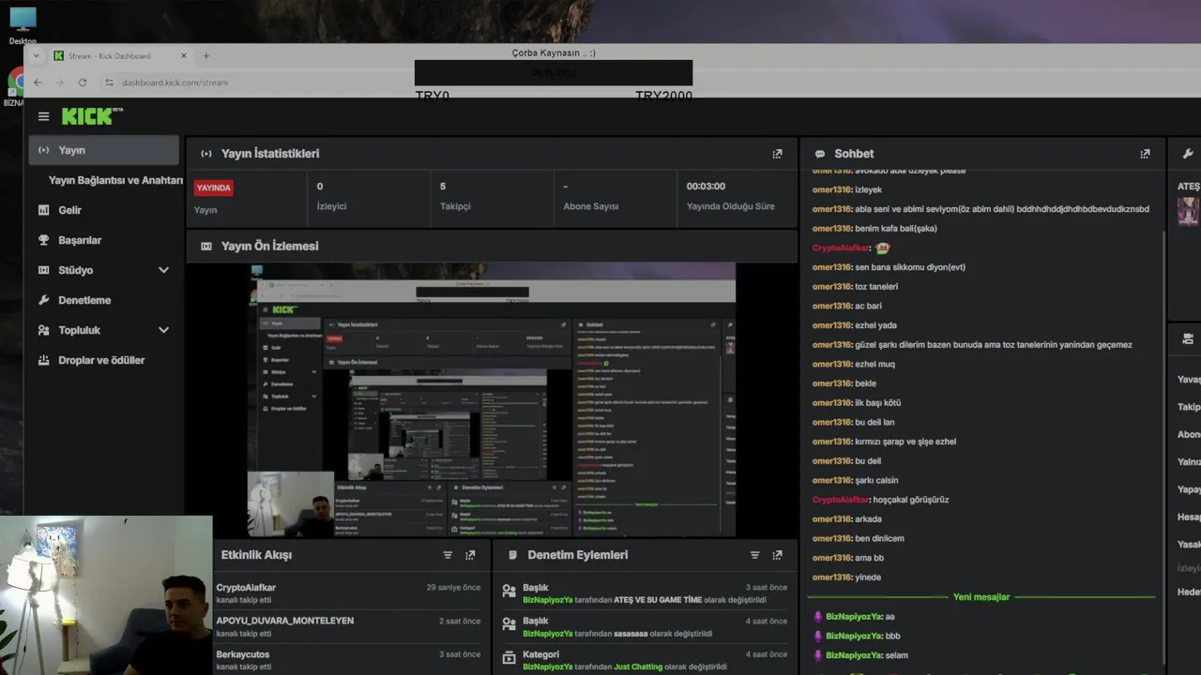The height and width of the screenshot is (675, 1201).
Task: Expand the Topluluk chevron
Action: pos(163,330)
